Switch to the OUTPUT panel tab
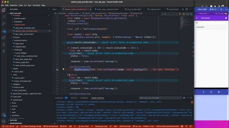This screenshot has width=229, height=128. (x=74, y=98)
